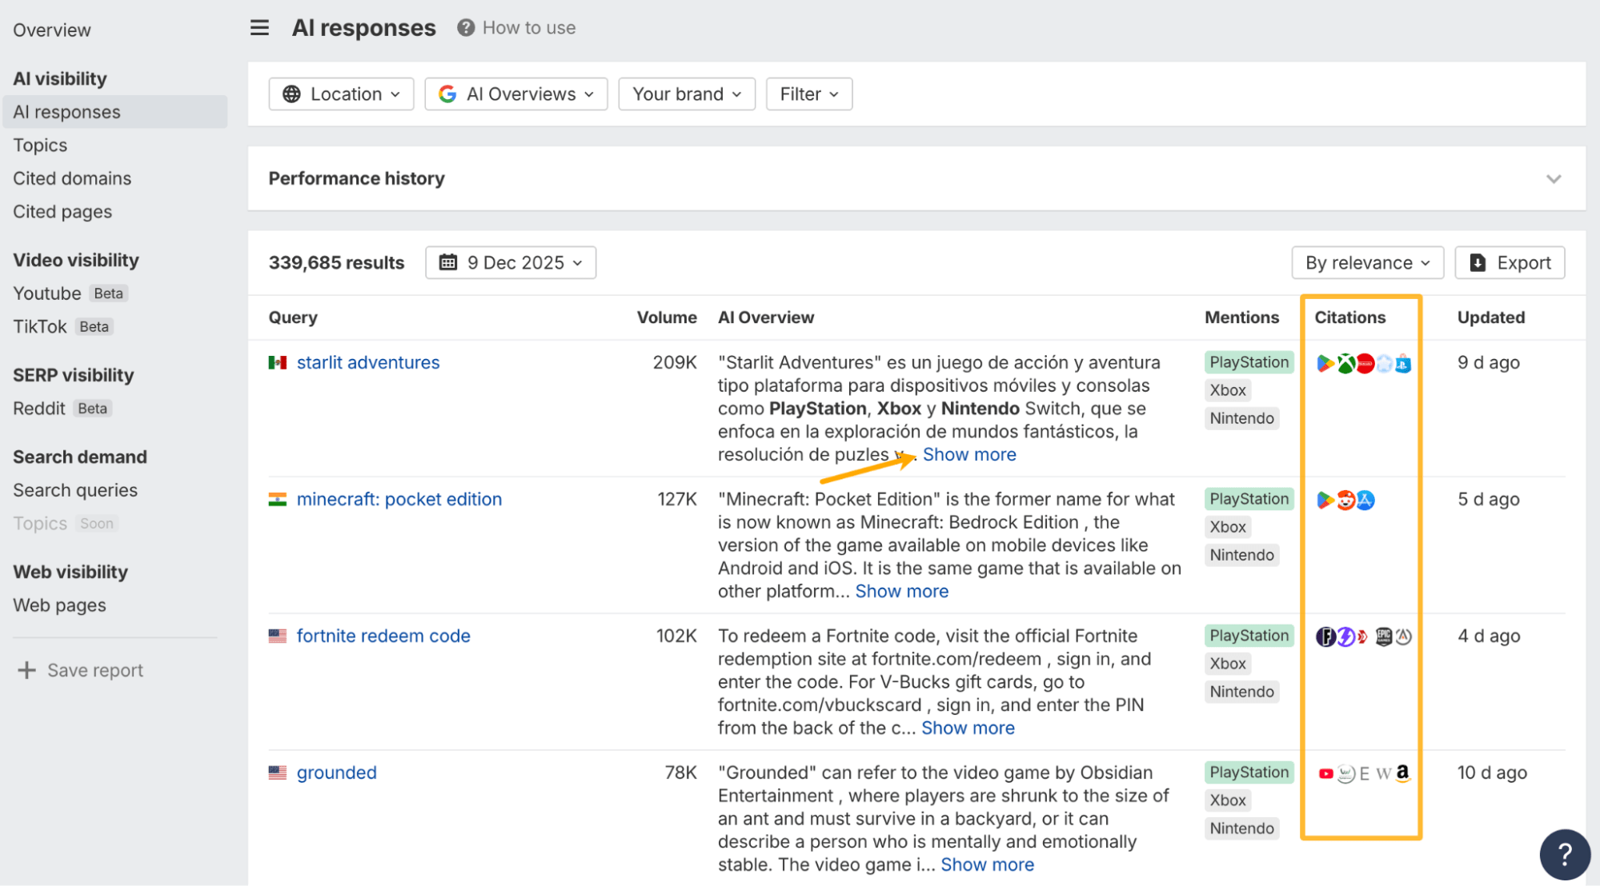Click the Amazon citation icon for grounded
The image size is (1600, 886).
1402,772
